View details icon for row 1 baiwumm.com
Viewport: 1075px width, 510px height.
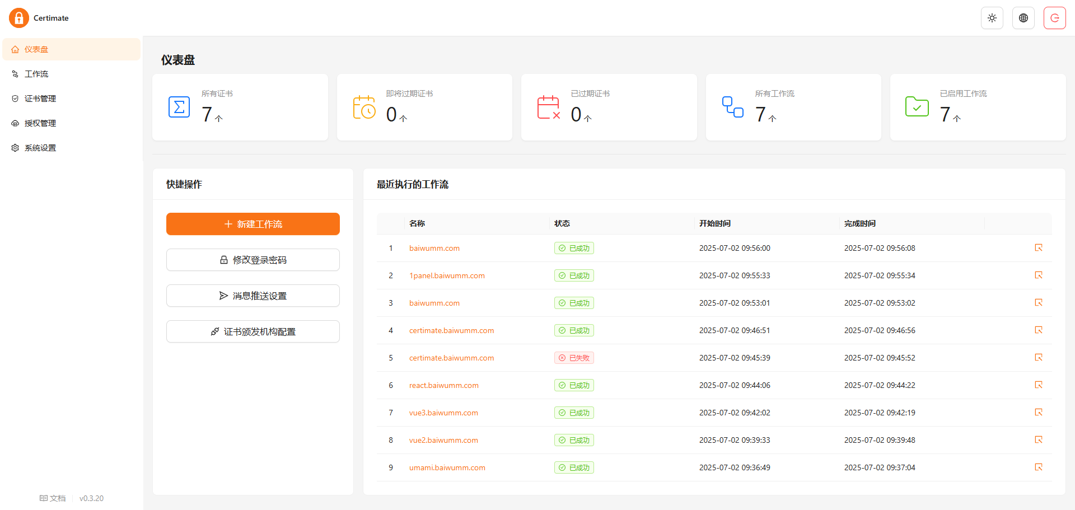click(1039, 247)
